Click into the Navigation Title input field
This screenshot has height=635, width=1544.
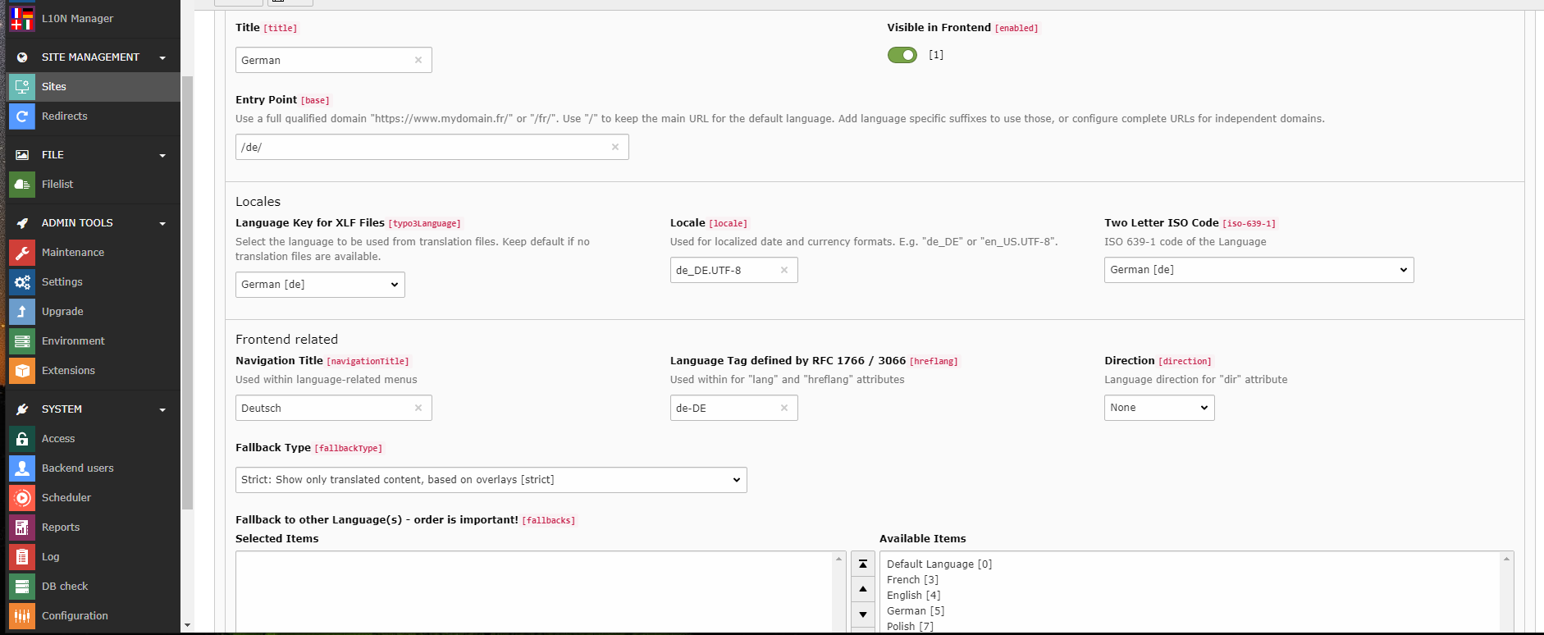pyautogui.click(x=324, y=408)
